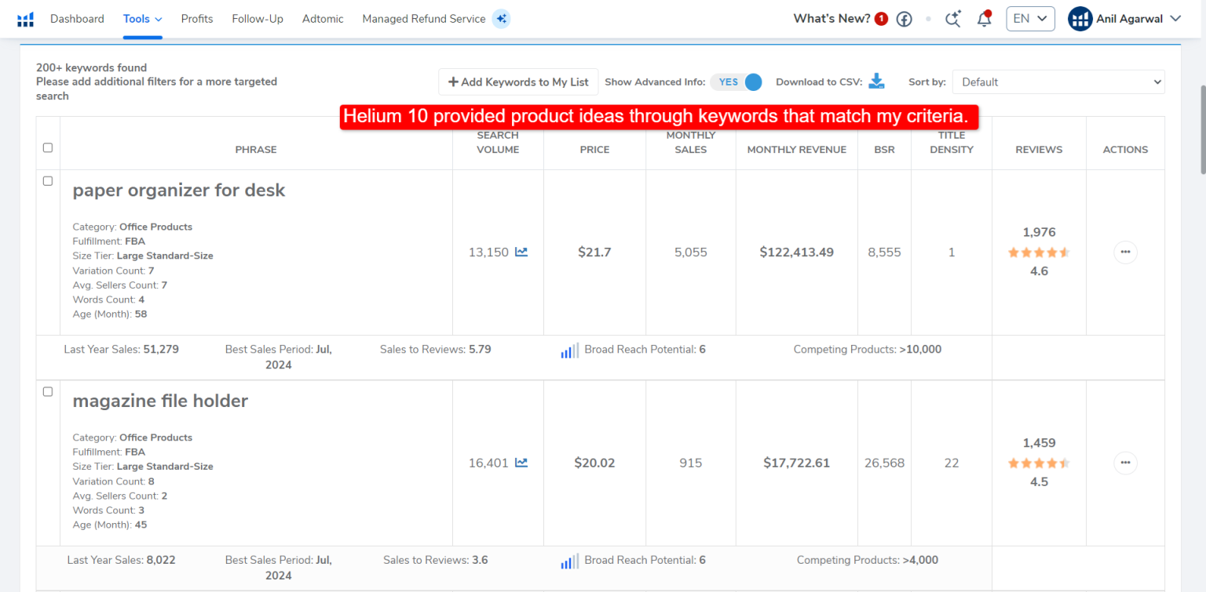1206x592 pixels.
Task: Select the header checkbox to select all keywords
Action: click(47, 147)
